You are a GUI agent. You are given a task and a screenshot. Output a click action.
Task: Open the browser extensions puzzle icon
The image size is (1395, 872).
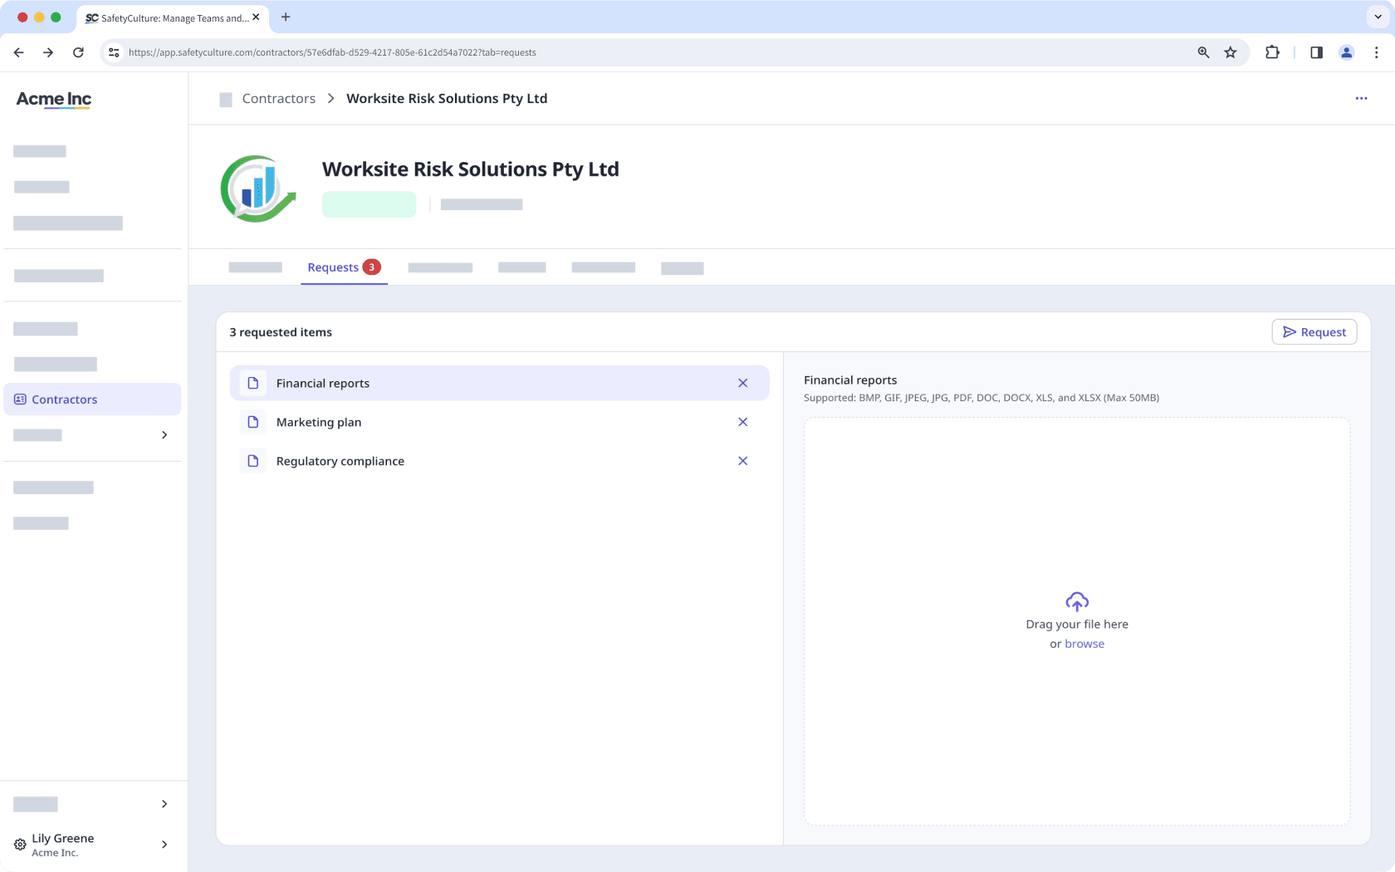click(x=1272, y=52)
